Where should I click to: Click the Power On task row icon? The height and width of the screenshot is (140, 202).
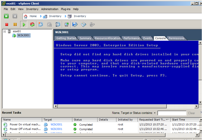[x=5, y=124]
